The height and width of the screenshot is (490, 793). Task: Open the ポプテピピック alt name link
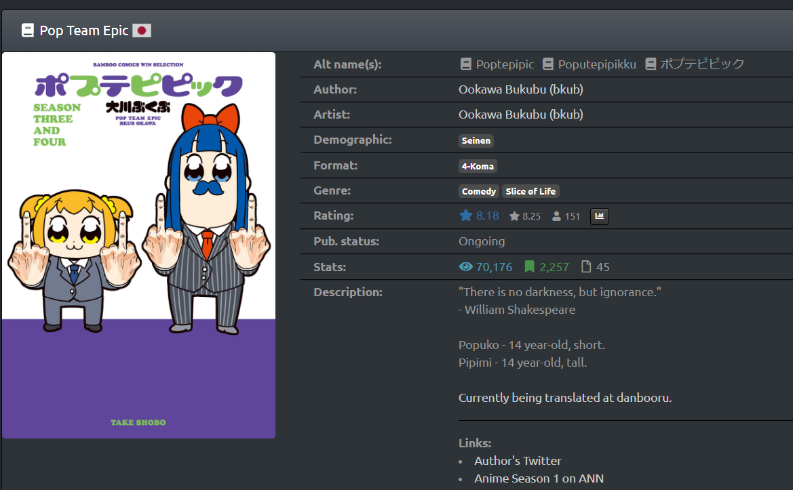pyautogui.click(x=702, y=64)
